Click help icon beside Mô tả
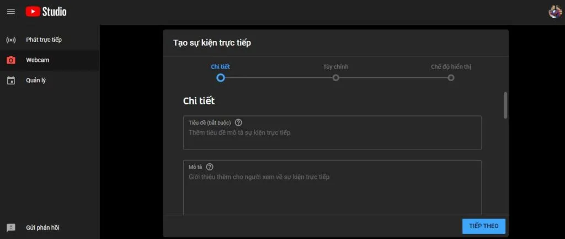 point(210,167)
